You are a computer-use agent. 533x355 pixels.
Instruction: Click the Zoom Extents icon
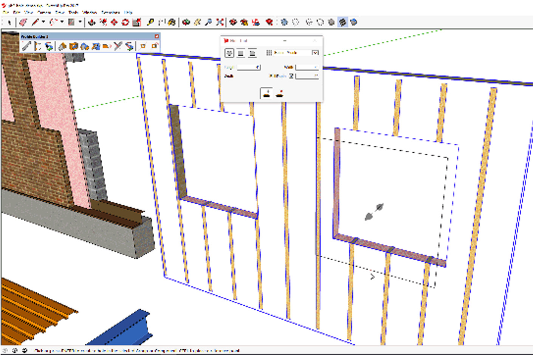coord(220,22)
